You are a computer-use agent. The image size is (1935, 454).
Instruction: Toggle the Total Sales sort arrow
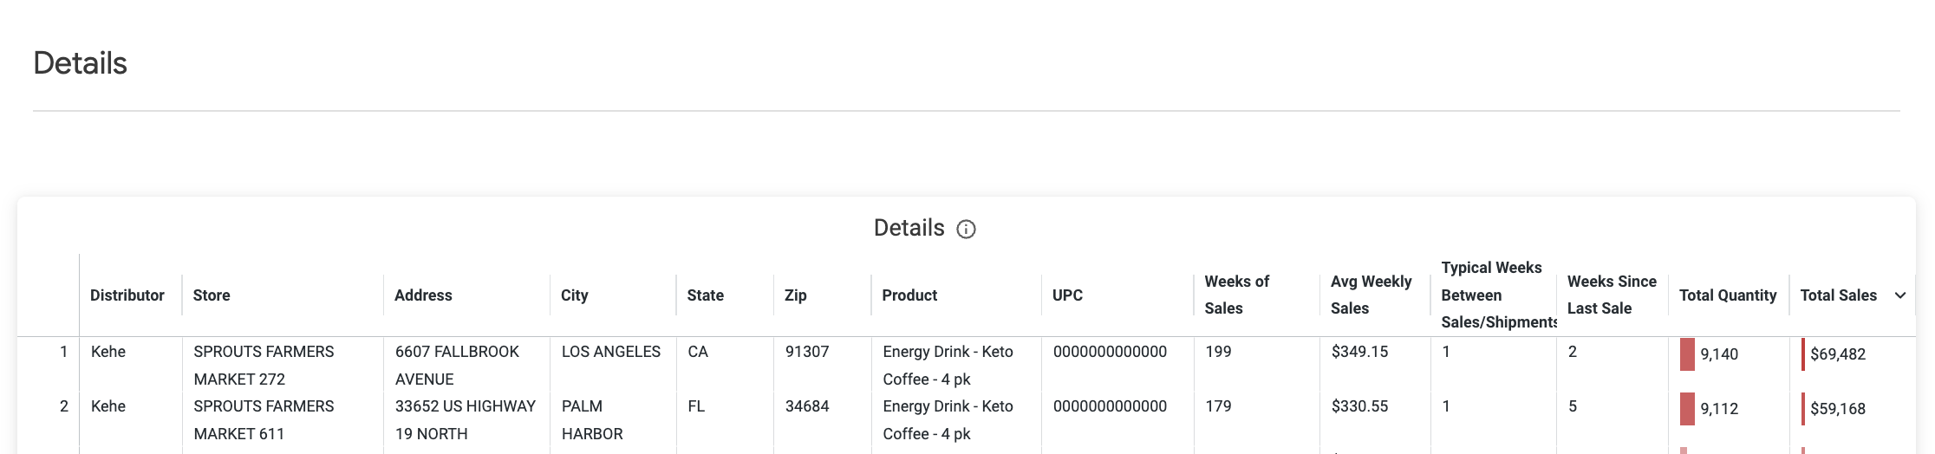point(1900,295)
